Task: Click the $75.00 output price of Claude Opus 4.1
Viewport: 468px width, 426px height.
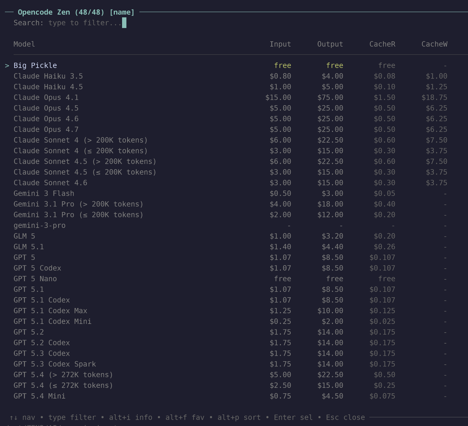Action: 330,98
